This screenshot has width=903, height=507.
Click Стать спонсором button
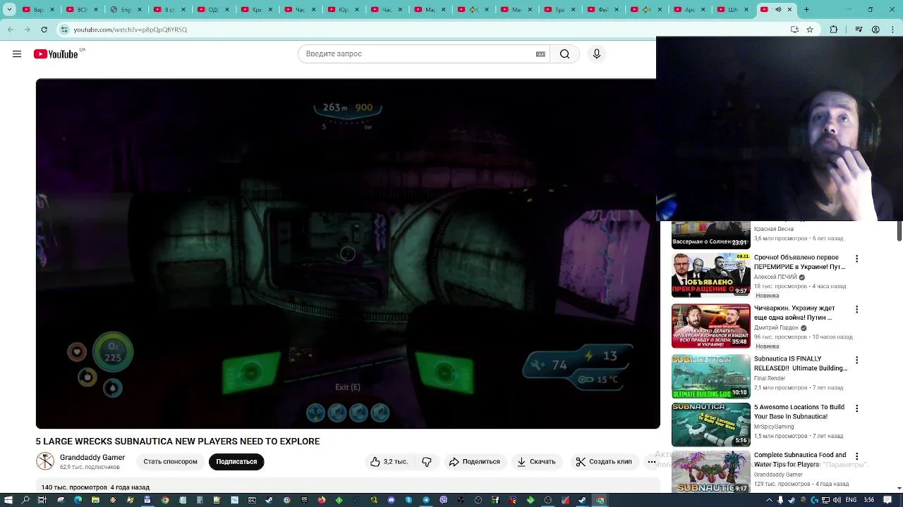170,462
